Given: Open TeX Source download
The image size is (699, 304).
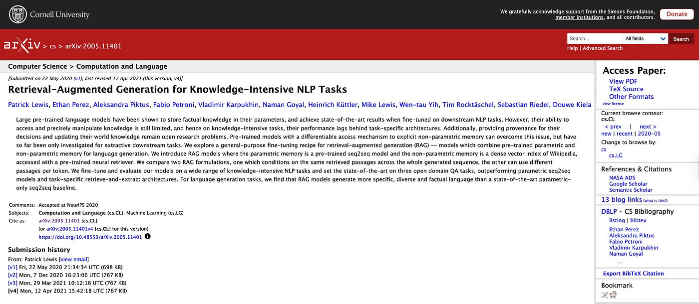Looking at the screenshot, I should 626,89.
